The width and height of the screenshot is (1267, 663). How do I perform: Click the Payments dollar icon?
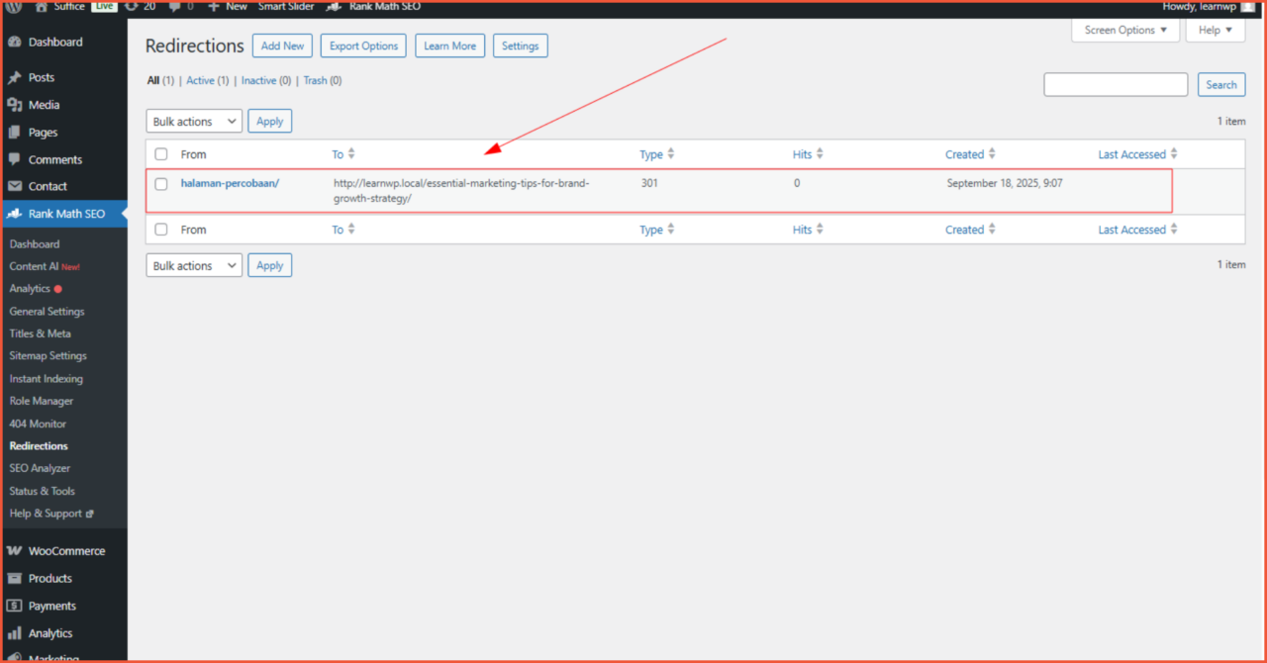14,606
